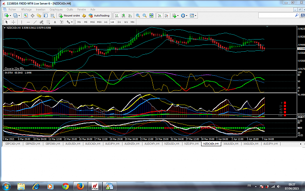Zoom in on the chart
This screenshot has width=305, height=191.
(x=138, y=16)
